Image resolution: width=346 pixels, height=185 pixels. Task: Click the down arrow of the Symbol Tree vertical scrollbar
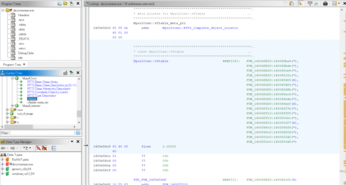[79, 122]
